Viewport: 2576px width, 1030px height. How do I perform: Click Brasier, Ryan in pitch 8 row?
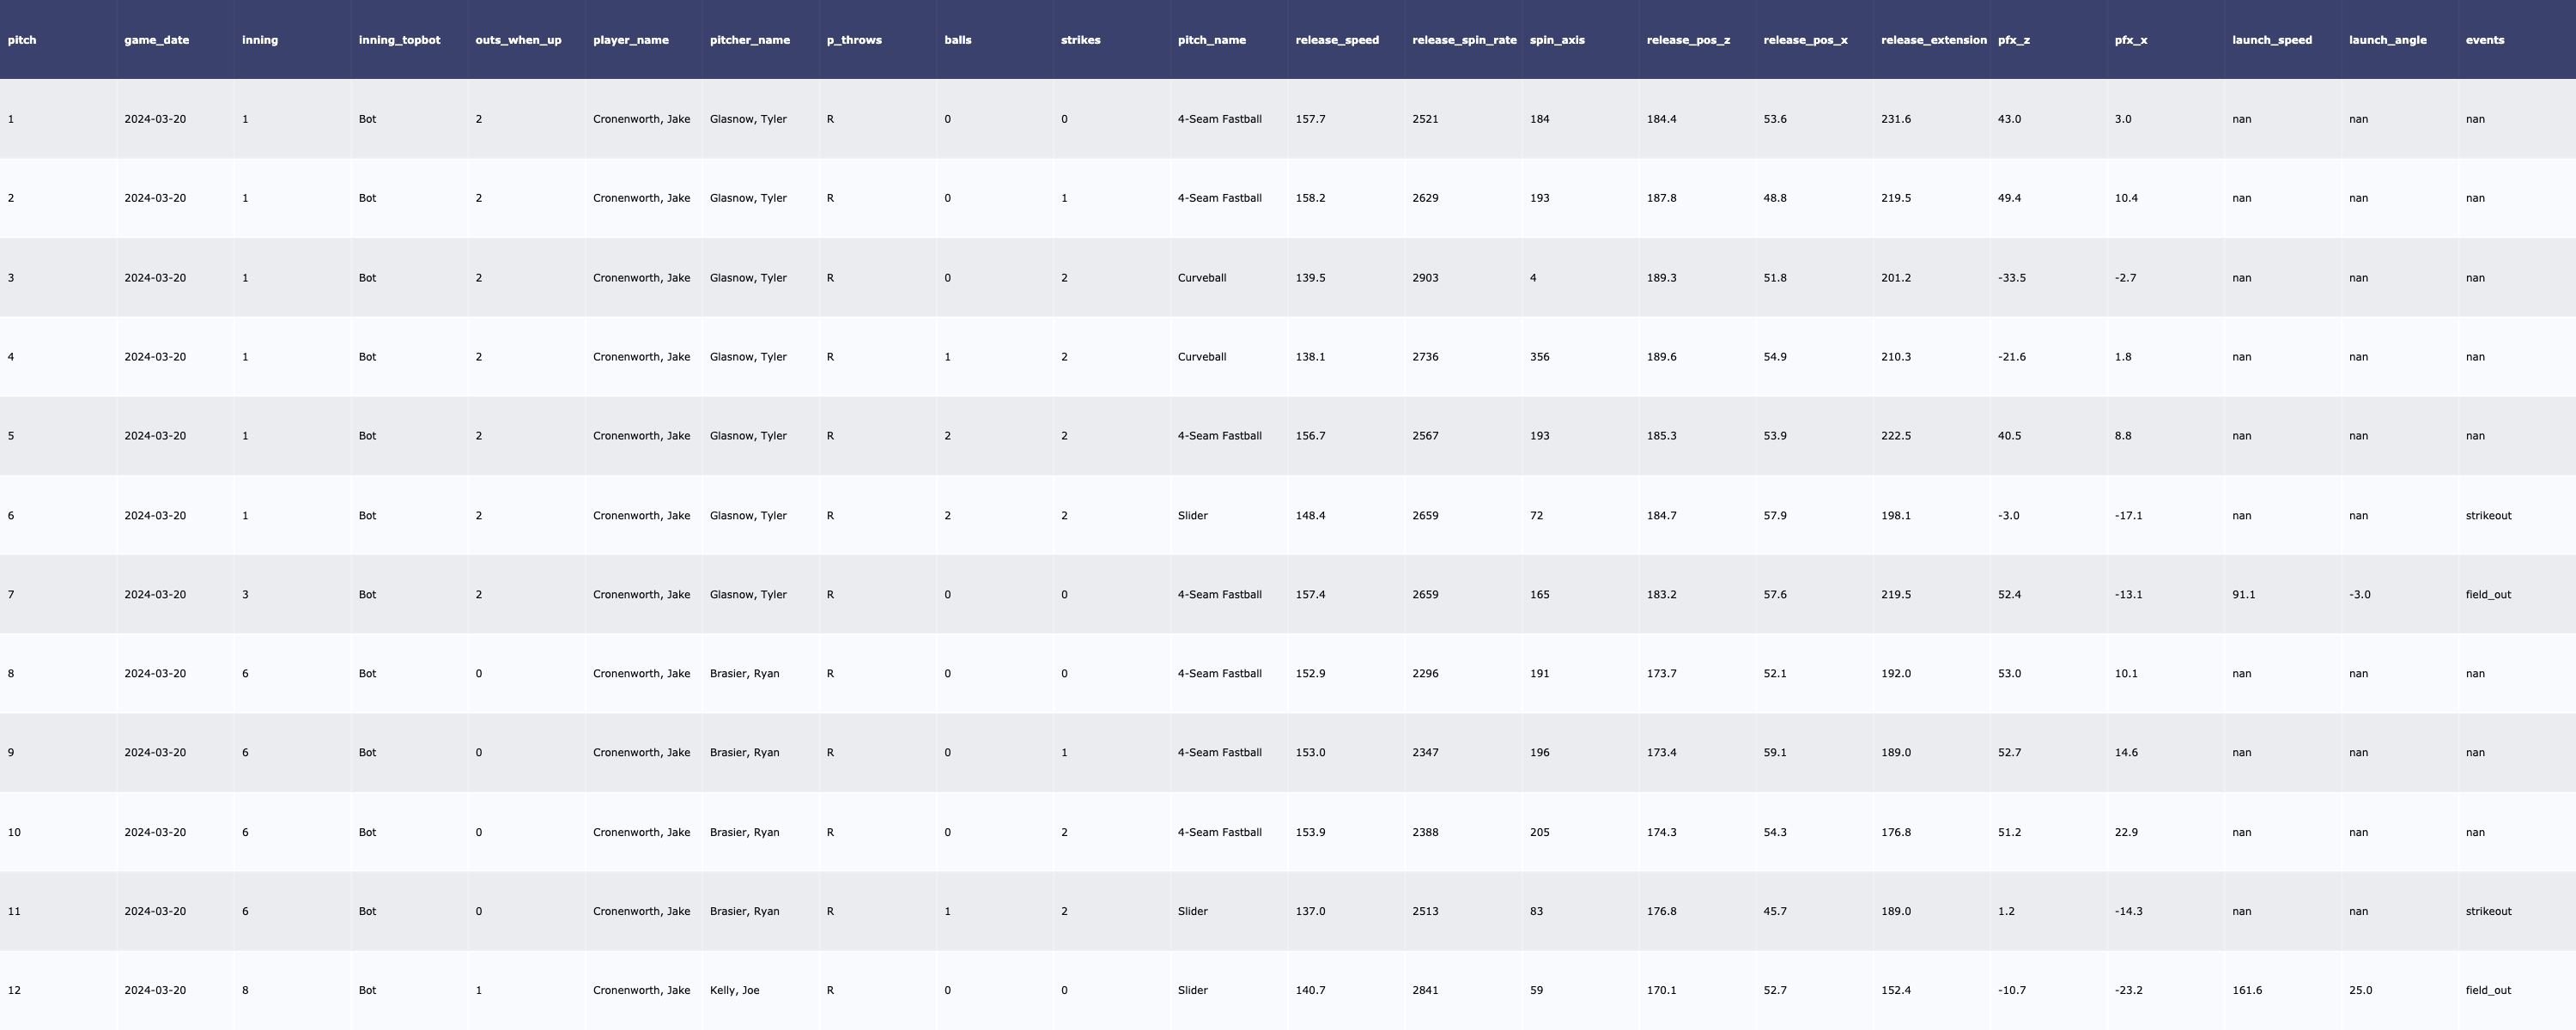coord(744,673)
